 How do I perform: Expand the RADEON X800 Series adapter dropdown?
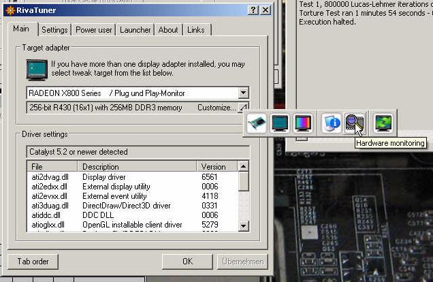pyautogui.click(x=243, y=93)
